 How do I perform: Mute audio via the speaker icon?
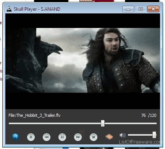click(123, 135)
